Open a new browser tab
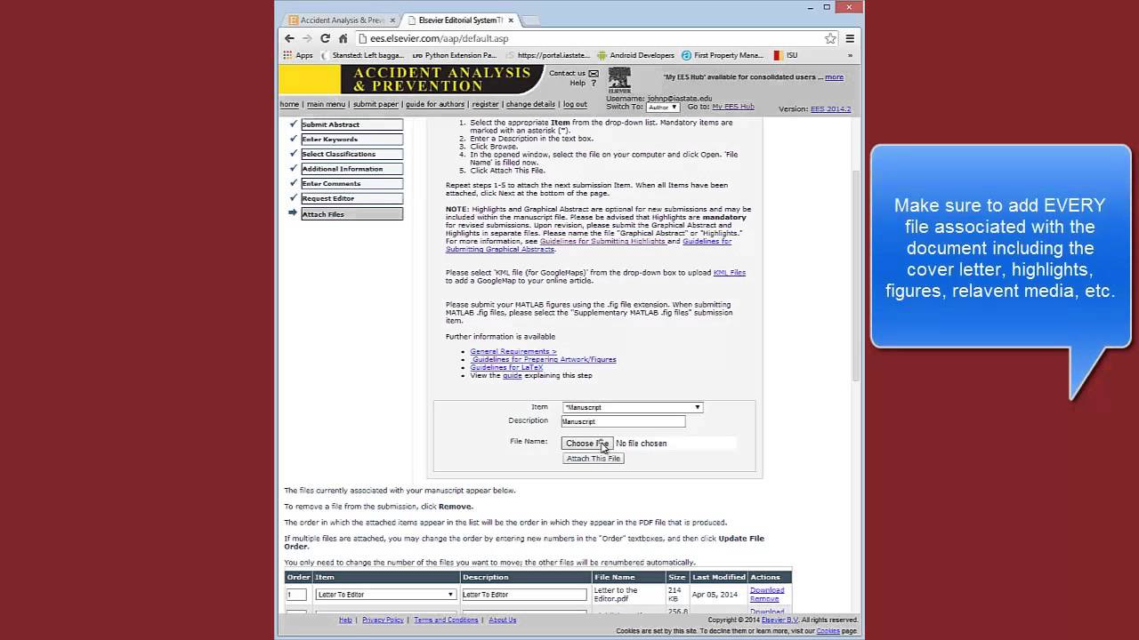 coord(530,20)
